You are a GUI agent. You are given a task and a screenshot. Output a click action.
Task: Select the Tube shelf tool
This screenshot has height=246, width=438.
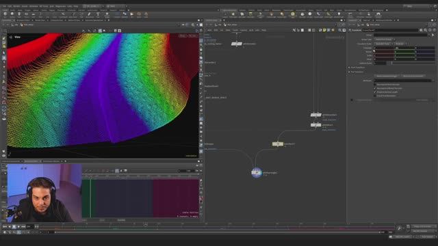click(x=19, y=14)
